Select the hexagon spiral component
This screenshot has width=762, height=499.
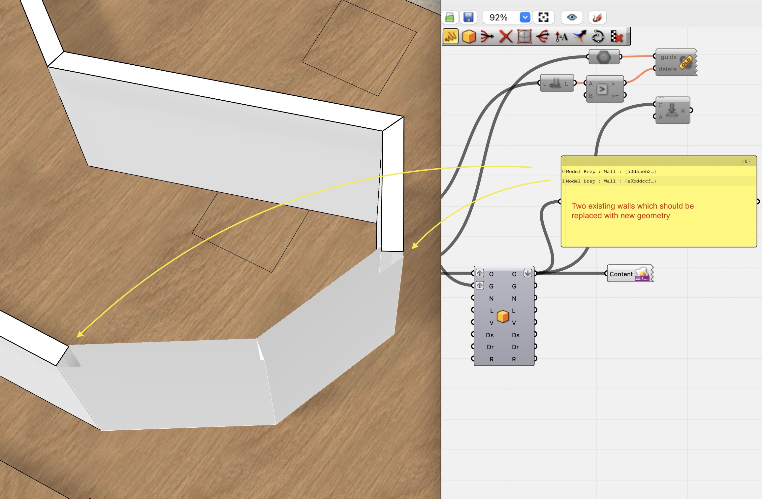(604, 57)
